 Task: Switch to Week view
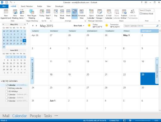click(x=68, y=13)
